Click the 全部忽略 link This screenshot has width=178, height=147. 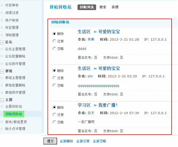point(99,141)
